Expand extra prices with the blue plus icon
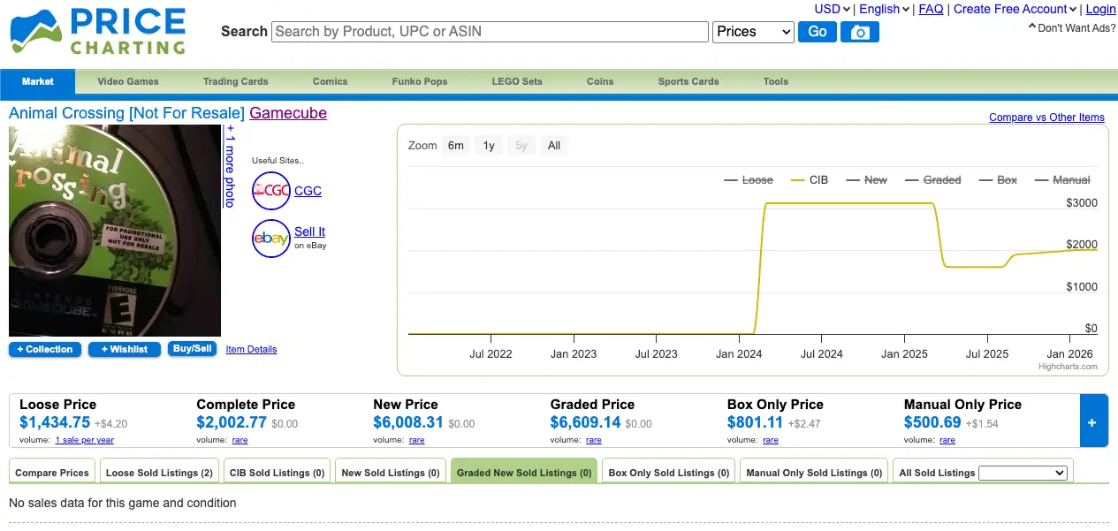Viewport: 1118px width, 531px height. coord(1093,421)
